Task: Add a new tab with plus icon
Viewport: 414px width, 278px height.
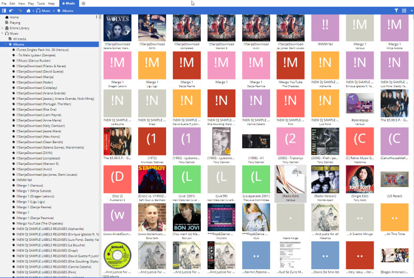Action: pyautogui.click(x=84, y=3)
